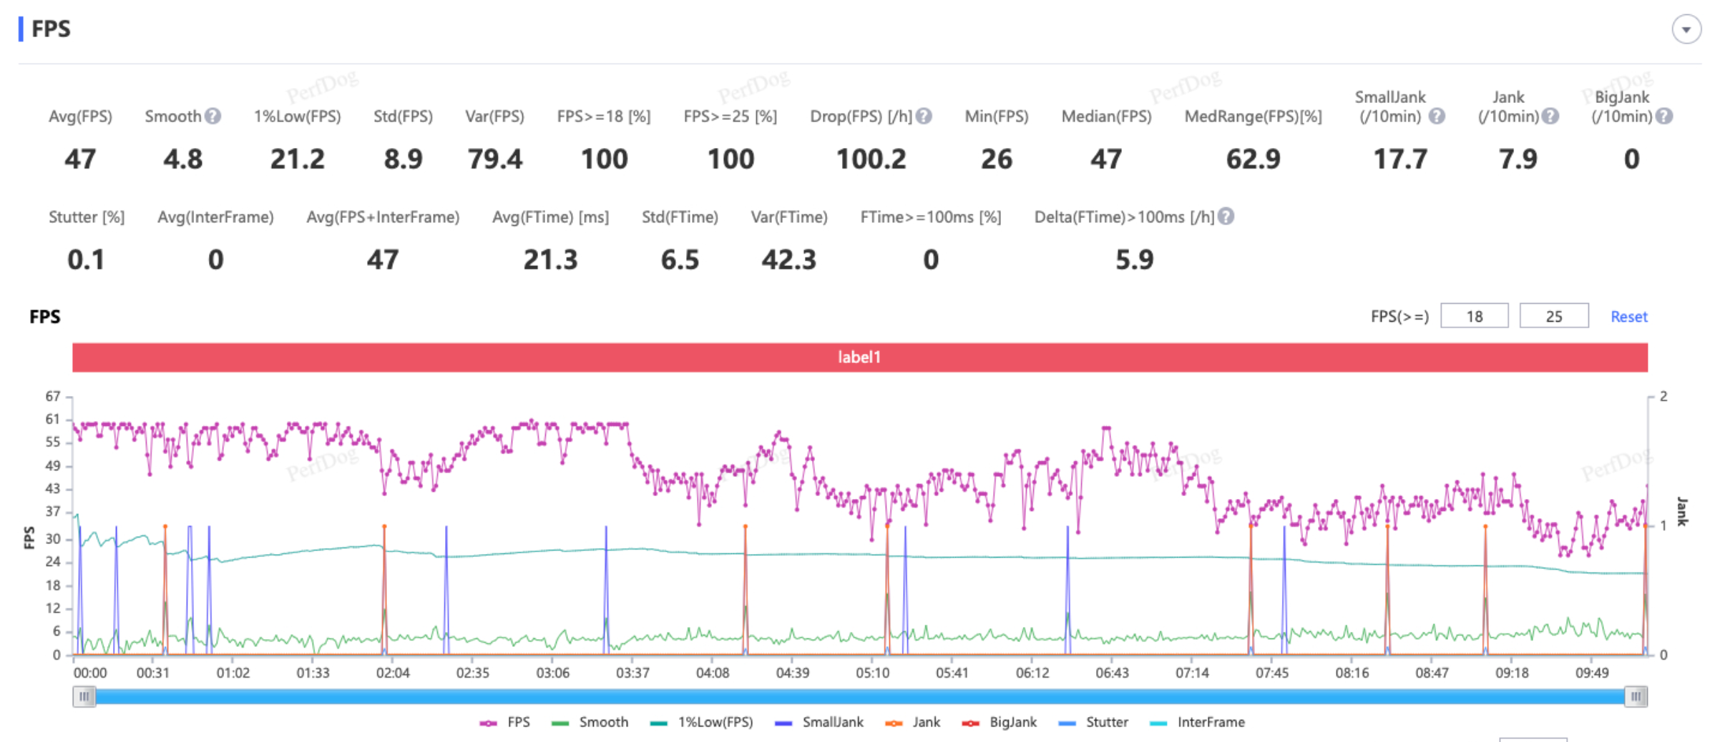The height and width of the screenshot is (742, 1720).
Task: Toggle SmallJank series in the legend
Action: (x=819, y=723)
